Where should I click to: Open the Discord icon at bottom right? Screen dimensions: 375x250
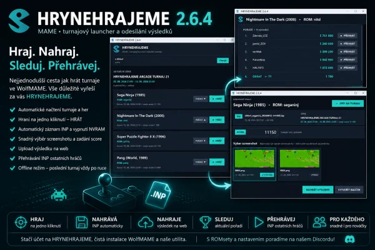[x=349, y=239]
